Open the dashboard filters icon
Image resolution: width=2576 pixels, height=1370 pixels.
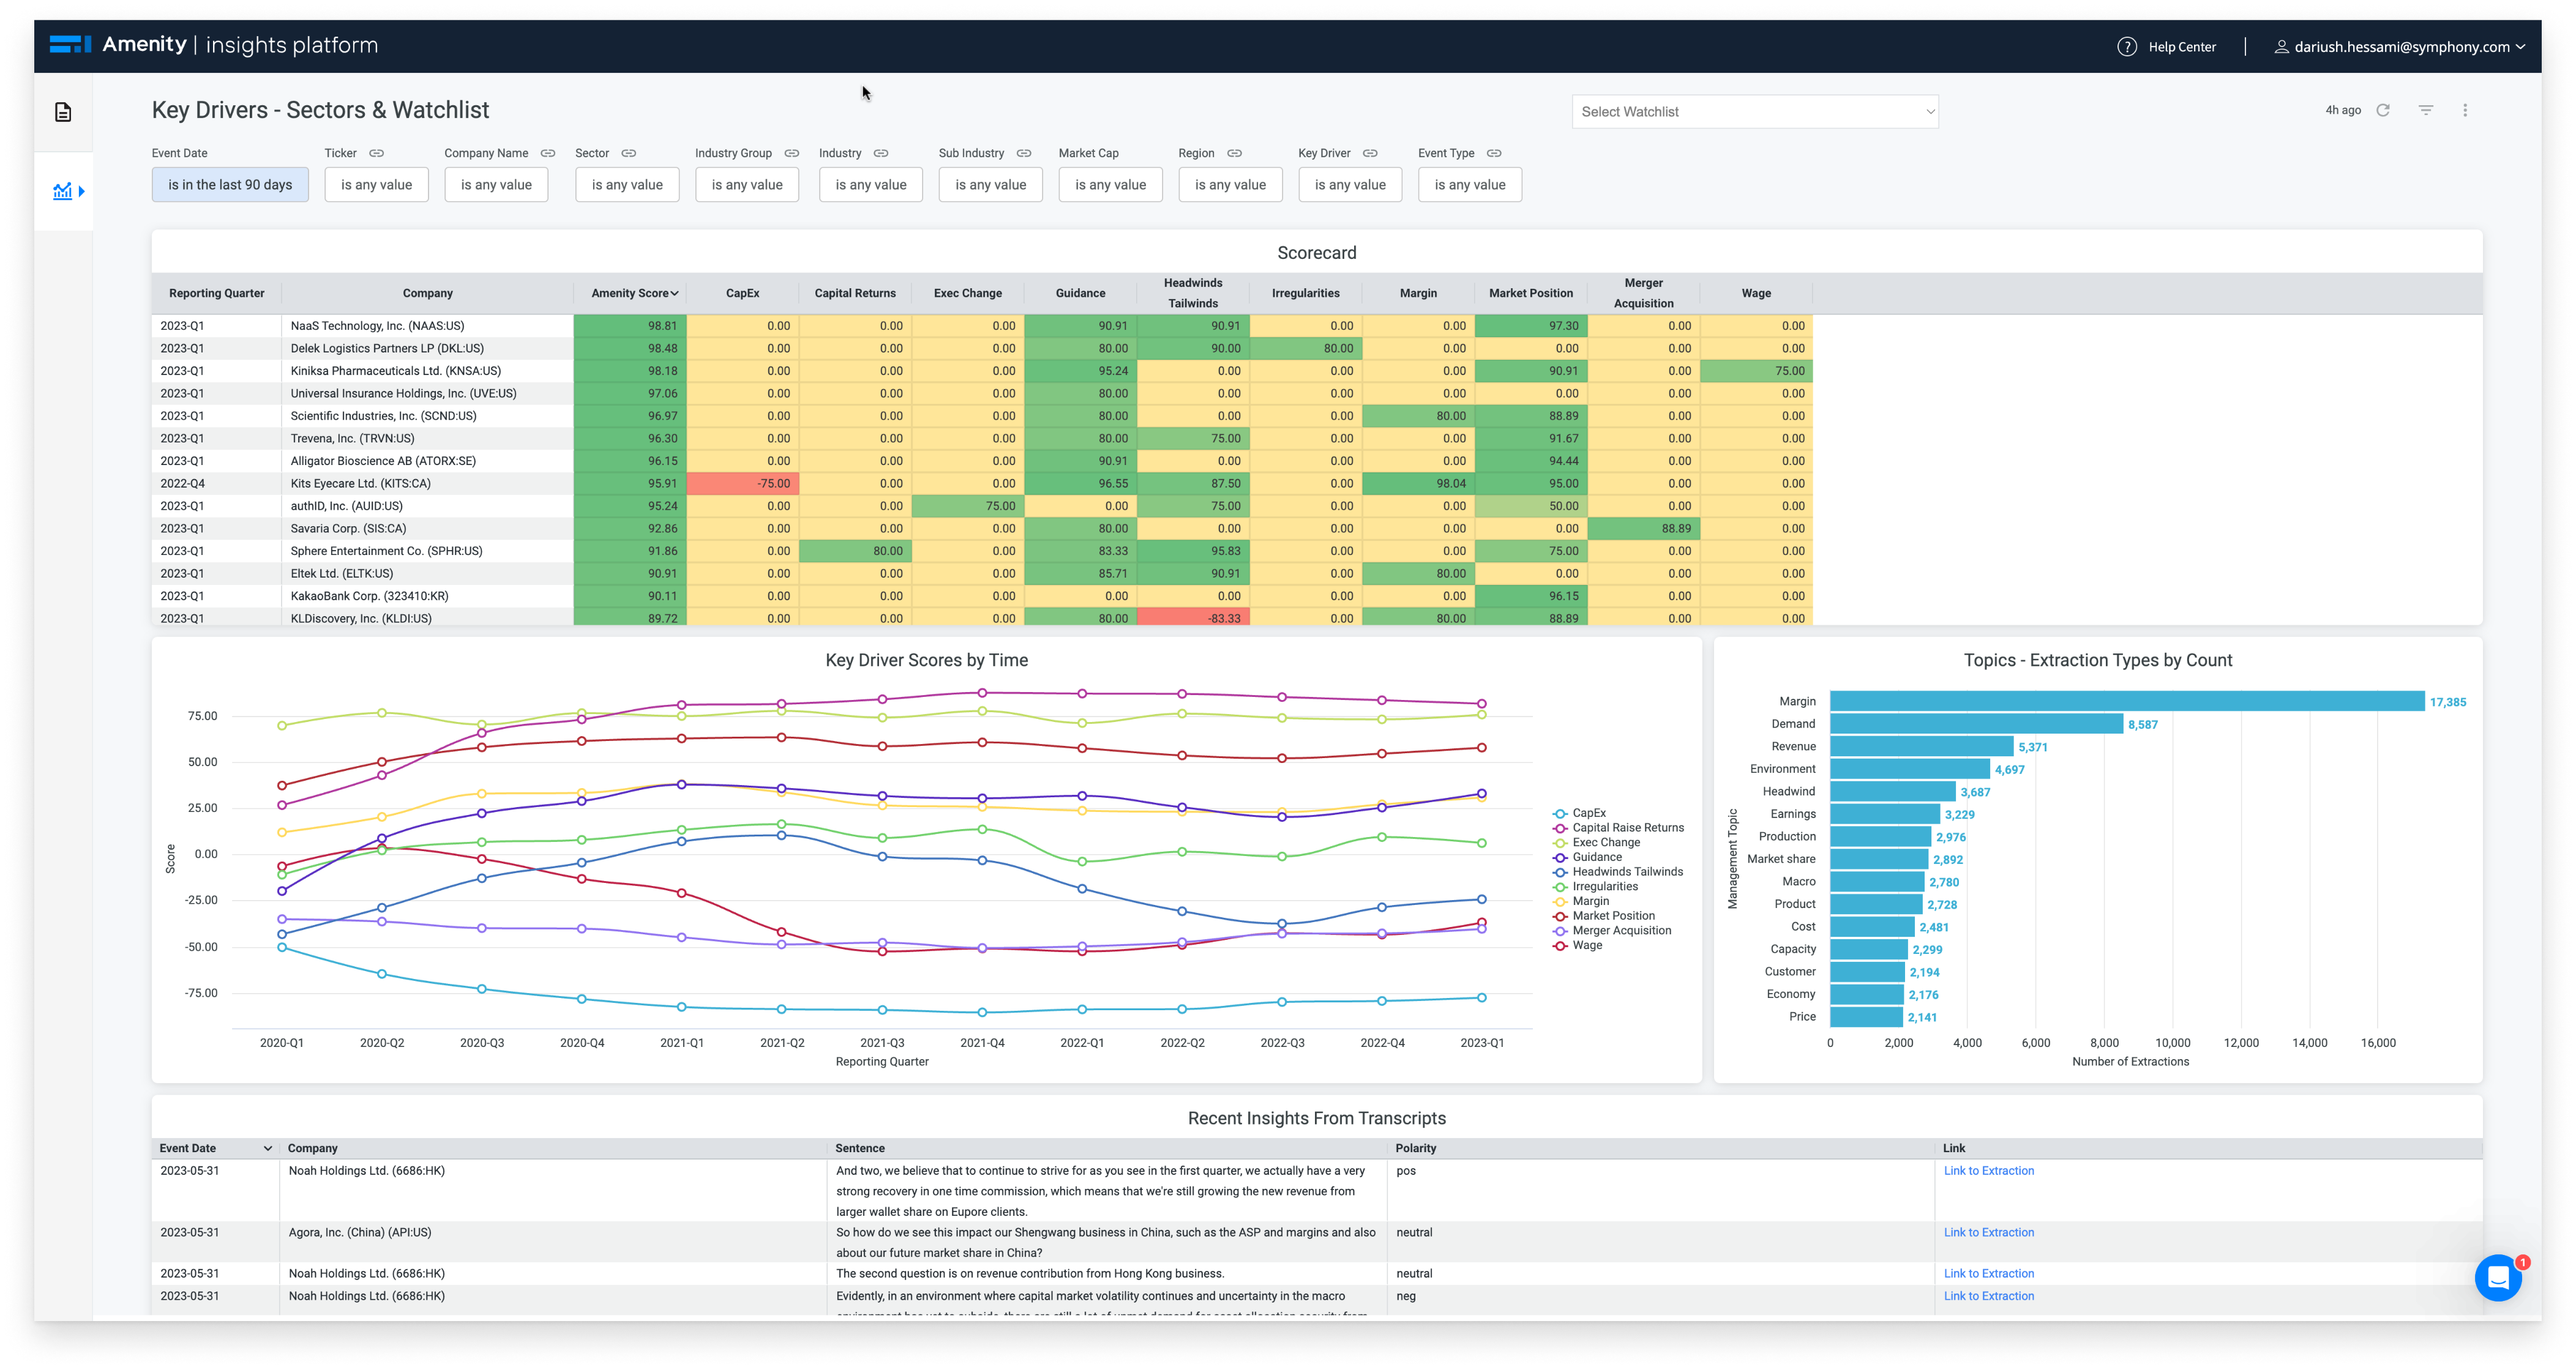pyautogui.click(x=2426, y=110)
